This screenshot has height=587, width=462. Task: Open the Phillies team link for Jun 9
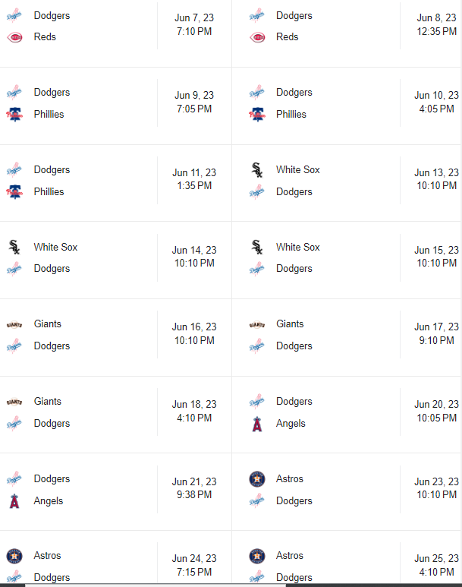point(49,115)
